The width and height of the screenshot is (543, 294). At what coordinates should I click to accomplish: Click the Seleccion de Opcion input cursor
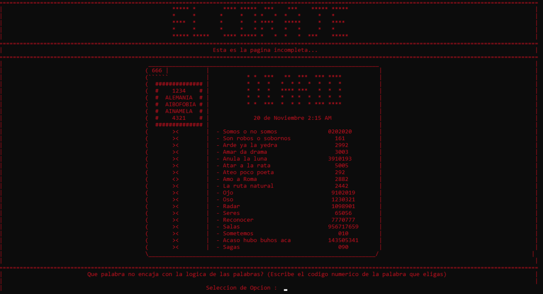286,290
